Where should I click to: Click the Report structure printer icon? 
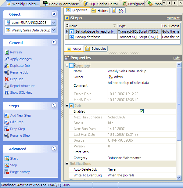tap(7, 86)
